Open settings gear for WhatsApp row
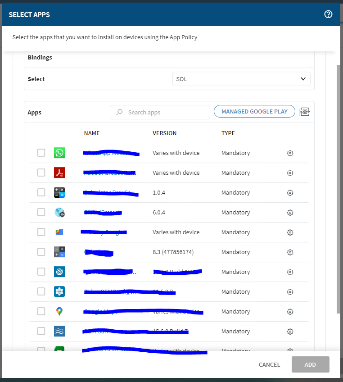This screenshot has height=382, width=343. (x=290, y=153)
